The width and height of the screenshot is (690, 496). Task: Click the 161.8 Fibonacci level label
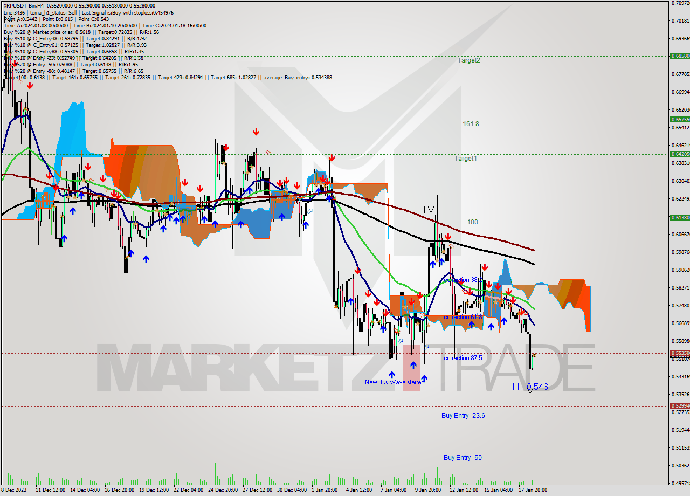tap(471, 124)
